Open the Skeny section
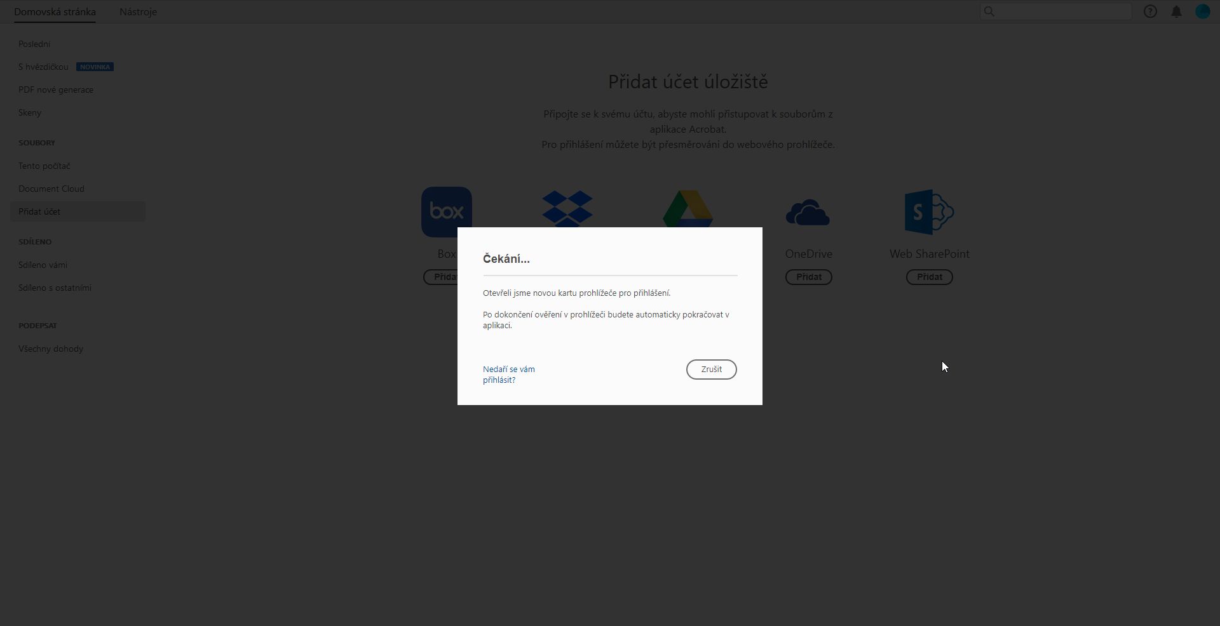The width and height of the screenshot is (1220, 626). point(30,112)
